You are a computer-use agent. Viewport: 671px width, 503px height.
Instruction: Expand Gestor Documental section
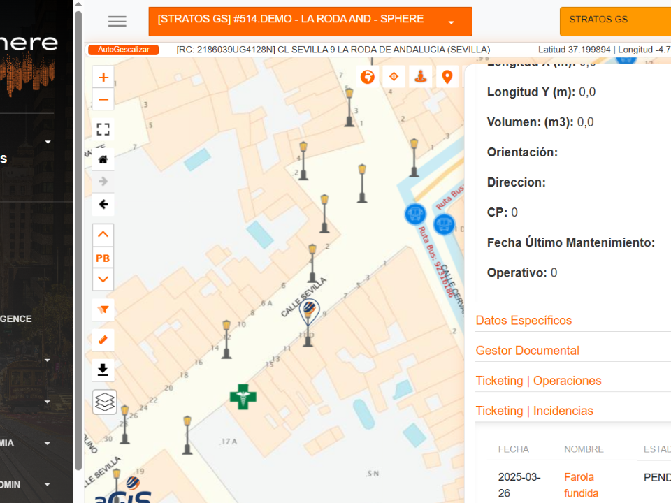coord(527,350)
